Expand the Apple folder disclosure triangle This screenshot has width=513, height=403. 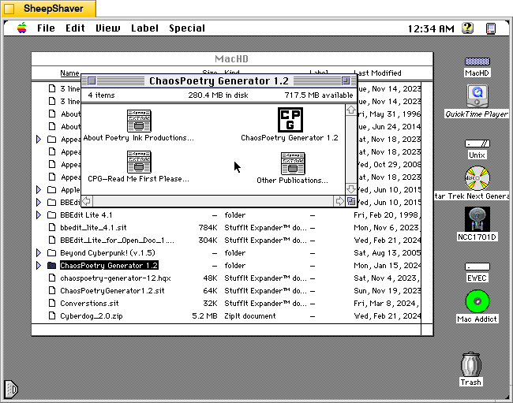tap(39, 189)
